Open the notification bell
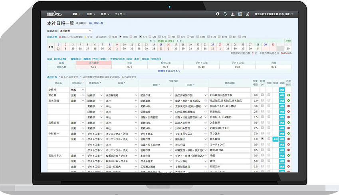The height and width of the screenshot is (195, 339). (x=225, y=14)
